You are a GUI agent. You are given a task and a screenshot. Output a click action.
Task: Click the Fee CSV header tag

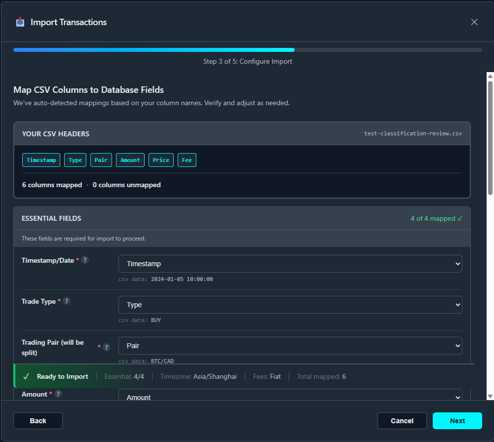coord(187,160)
